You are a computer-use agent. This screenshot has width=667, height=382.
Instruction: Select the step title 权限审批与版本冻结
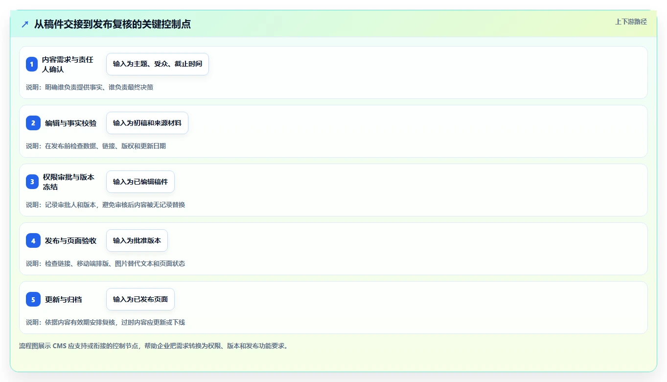(x=69, y=182)
